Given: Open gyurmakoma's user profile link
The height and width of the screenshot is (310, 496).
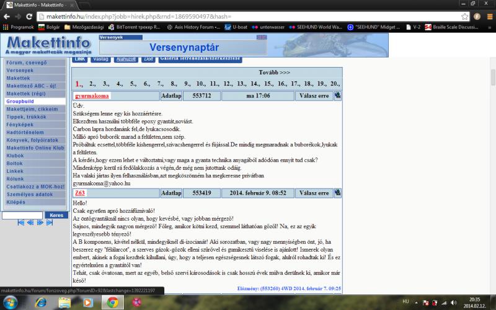Looking at the screenshot, I should point(92,96).
